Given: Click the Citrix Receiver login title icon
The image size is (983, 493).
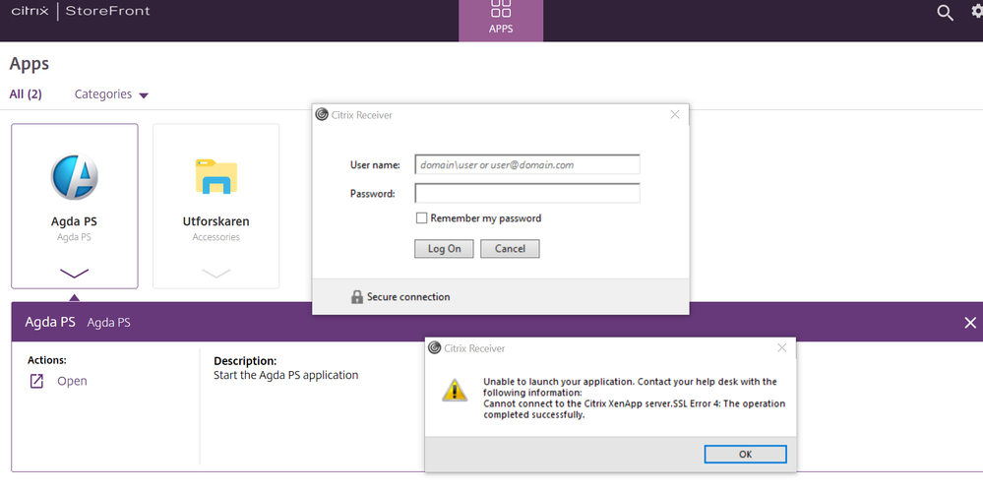Looking at the screenshot, I should click(x=322, y=114).
